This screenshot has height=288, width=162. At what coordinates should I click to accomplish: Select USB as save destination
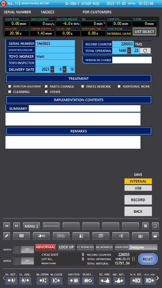(138, 188)
